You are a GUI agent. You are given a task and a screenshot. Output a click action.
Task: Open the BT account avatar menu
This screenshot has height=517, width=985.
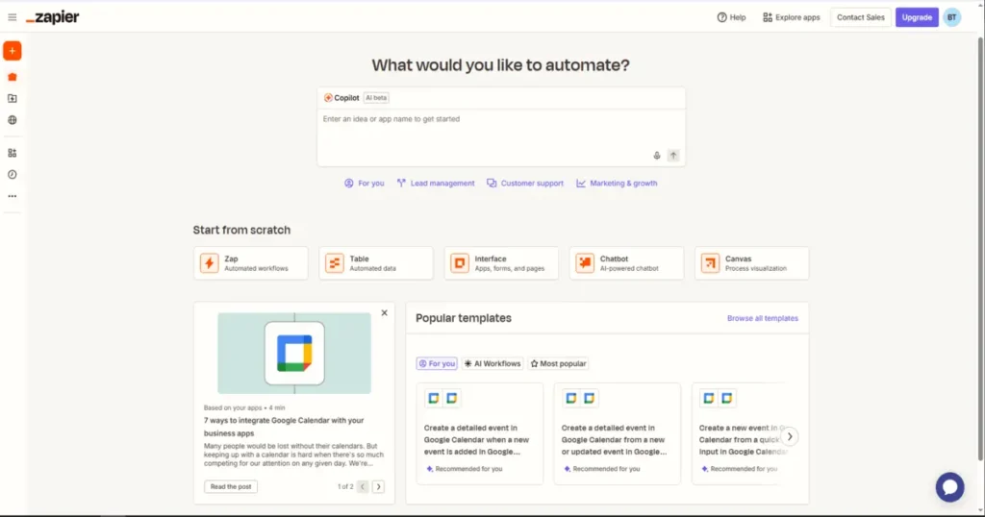coord(951,17)
